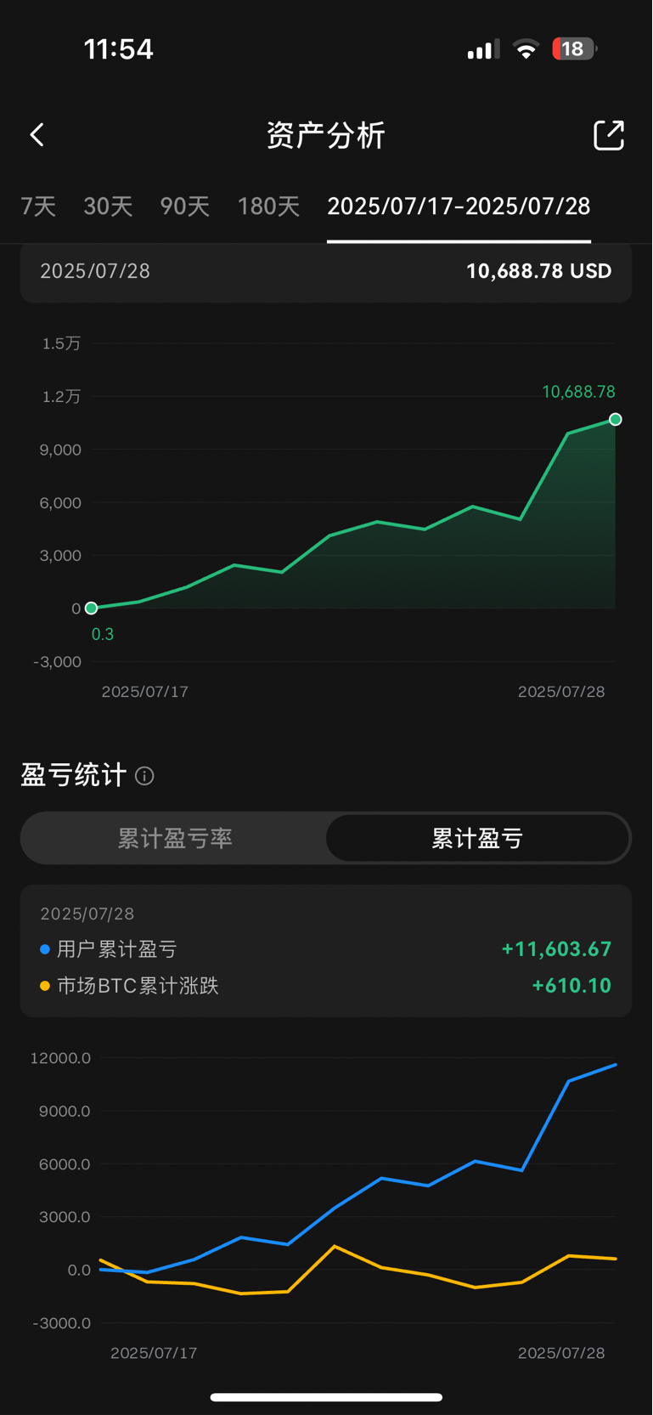The image size is (653, 1415).
Task: Select the 30天 tab
Action: (x=108, y=207)
